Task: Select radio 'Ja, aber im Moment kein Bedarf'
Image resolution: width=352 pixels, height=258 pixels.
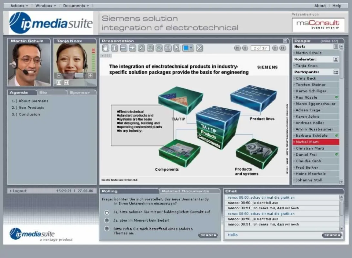Action: point(107,221)
